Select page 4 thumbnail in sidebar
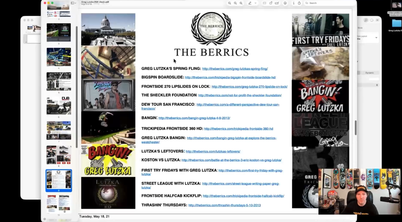402x222 pixels. (59, 57)
